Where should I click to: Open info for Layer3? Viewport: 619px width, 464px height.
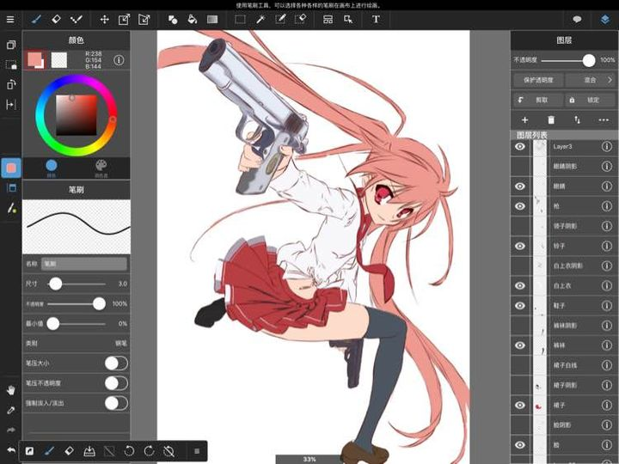pos(606,146)
